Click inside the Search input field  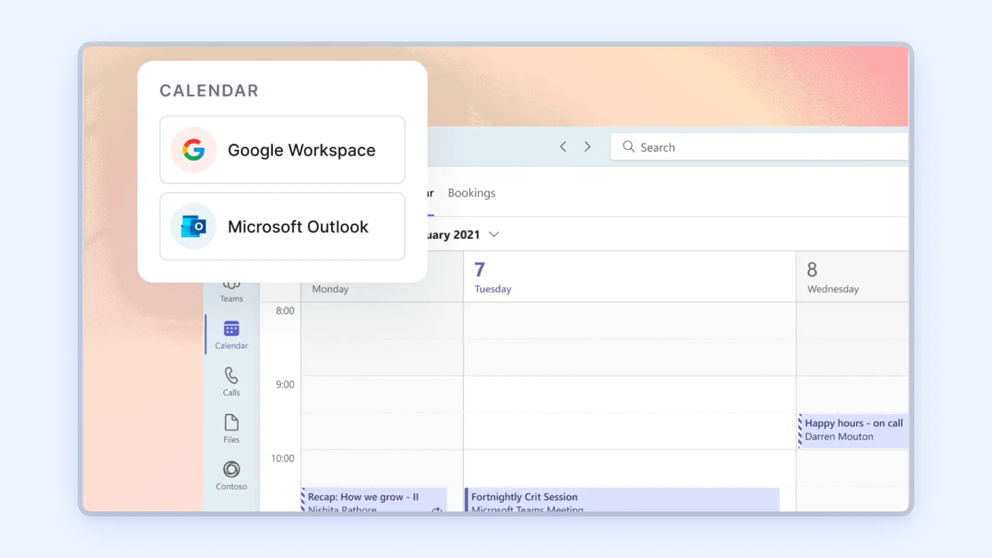click(x=723, y=147)
